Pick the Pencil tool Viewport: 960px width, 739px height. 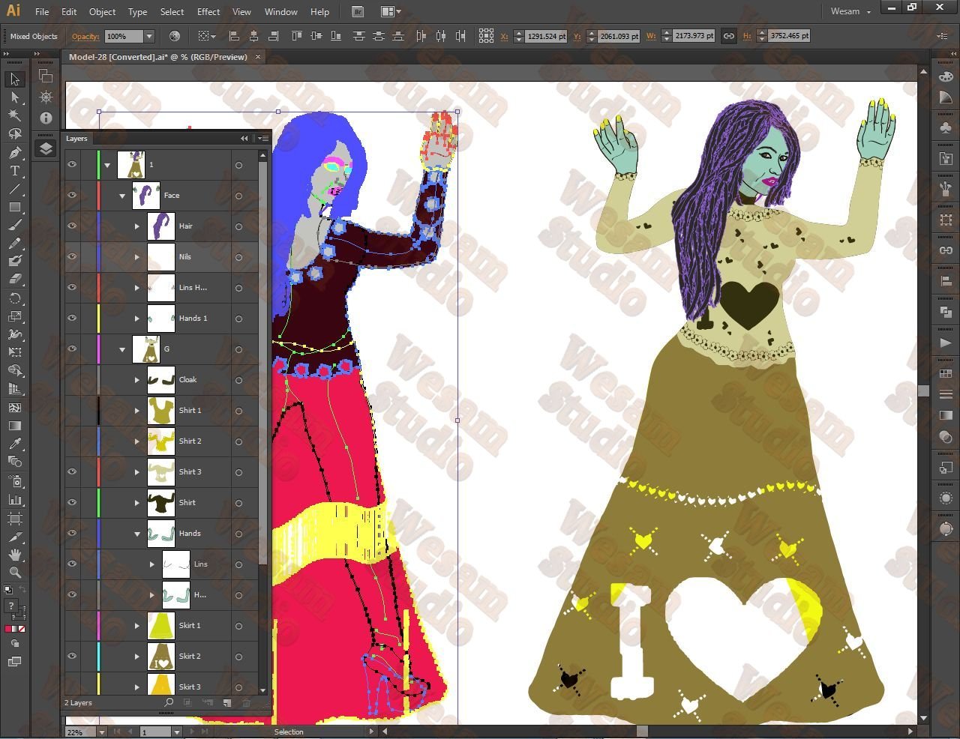point(15,244)
